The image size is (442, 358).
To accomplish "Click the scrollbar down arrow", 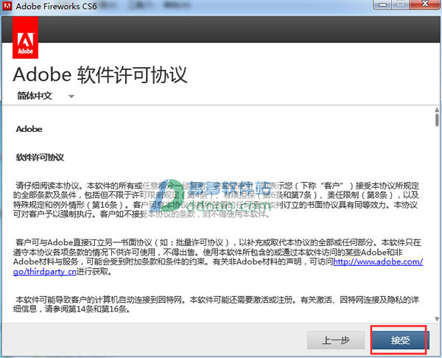I will pos(437,319).
